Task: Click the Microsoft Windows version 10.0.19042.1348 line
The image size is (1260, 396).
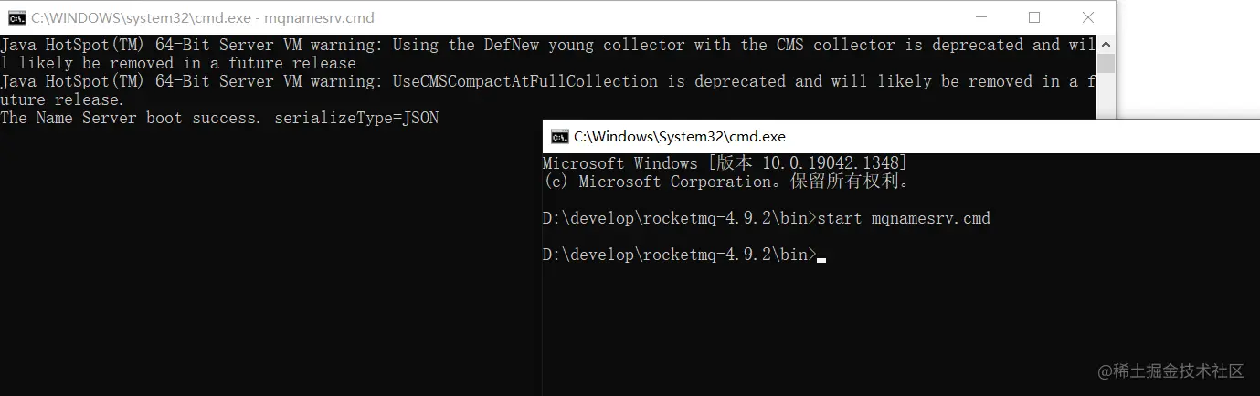Action: [725, 163]
